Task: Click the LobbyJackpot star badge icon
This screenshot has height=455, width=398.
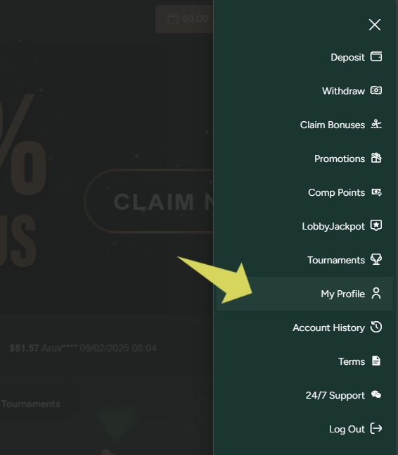Action: 376,225
